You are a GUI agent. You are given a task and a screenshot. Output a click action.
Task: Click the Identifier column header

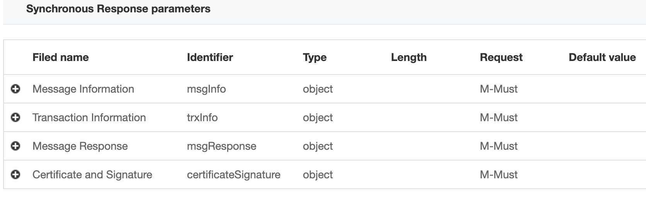click(x=210, y=58)
